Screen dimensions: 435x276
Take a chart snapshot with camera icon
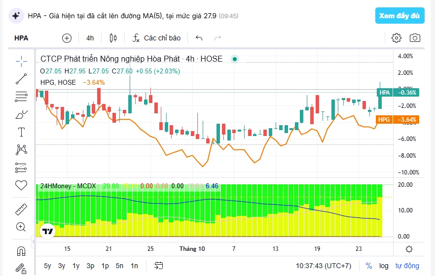pyautogui.click(x=415, y=38)
